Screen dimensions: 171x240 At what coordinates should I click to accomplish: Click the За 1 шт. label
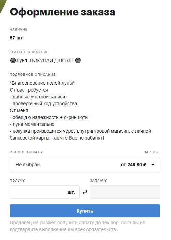point(152,152)
